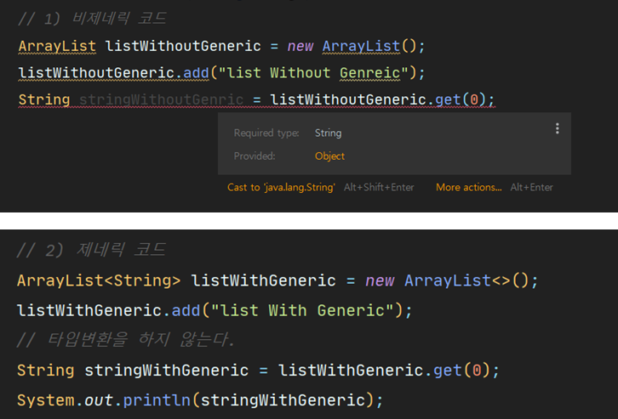Click the comment '// 2) 제네릭 코드'
The width and height of the screenshot is (618, 419).
coord(91,250)
